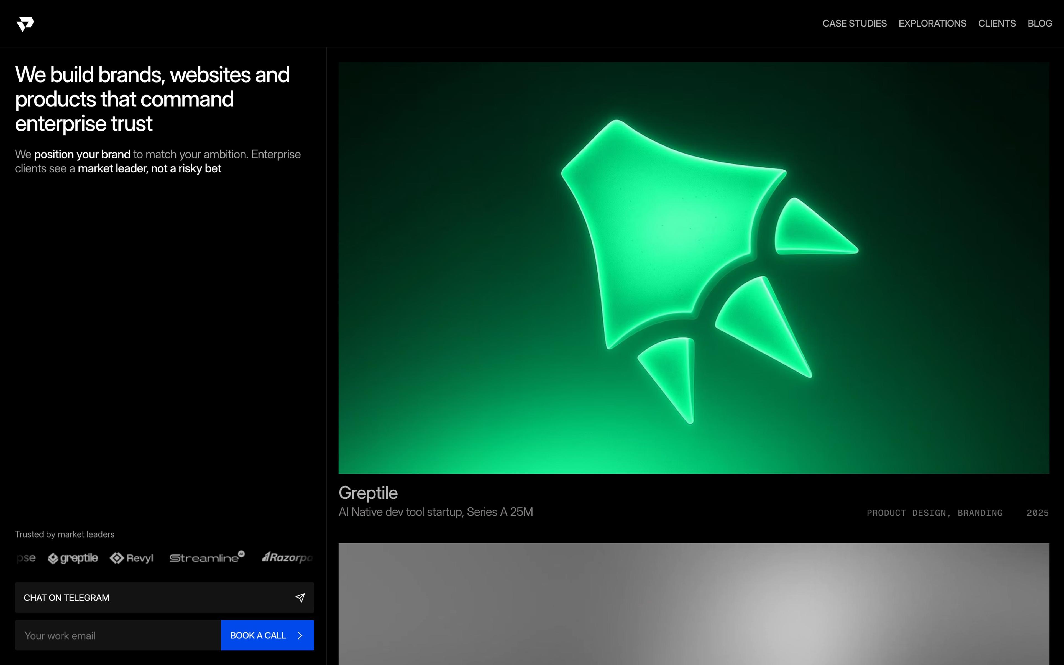1064x665 pixels.
Task: Open the Clients nav link
Action: pos(997,23)
